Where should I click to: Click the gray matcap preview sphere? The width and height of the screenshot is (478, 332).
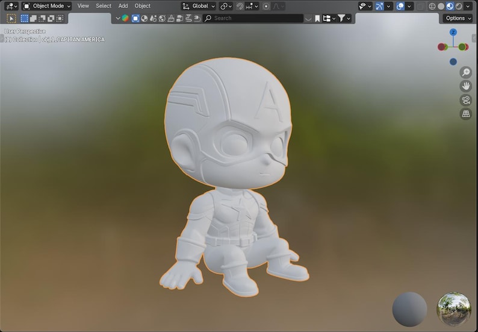coord(409,309)
